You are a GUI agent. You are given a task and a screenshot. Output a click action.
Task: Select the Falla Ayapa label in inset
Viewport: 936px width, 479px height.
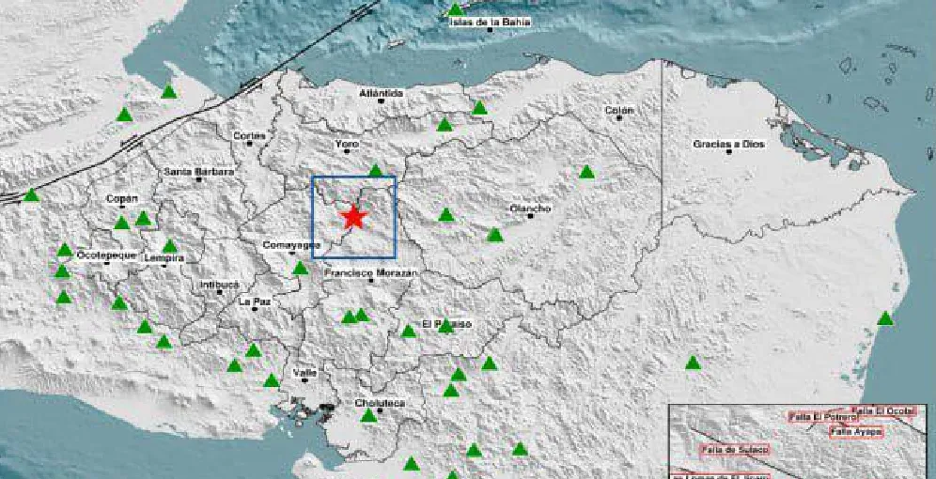click(857, 431)
